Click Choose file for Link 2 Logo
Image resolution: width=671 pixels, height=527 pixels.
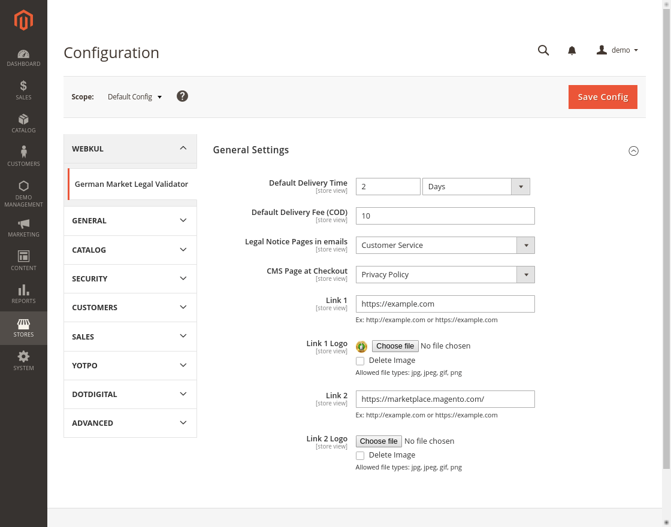click(x=379, y=441)
